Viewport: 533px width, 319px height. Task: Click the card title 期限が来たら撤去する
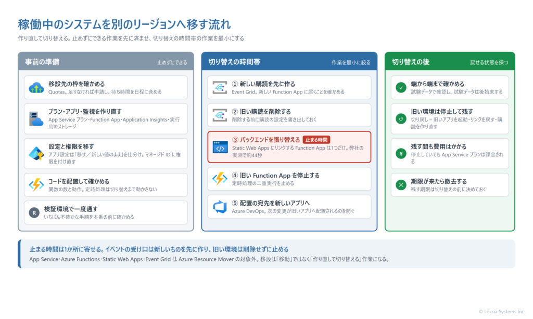tap(439, 181)
